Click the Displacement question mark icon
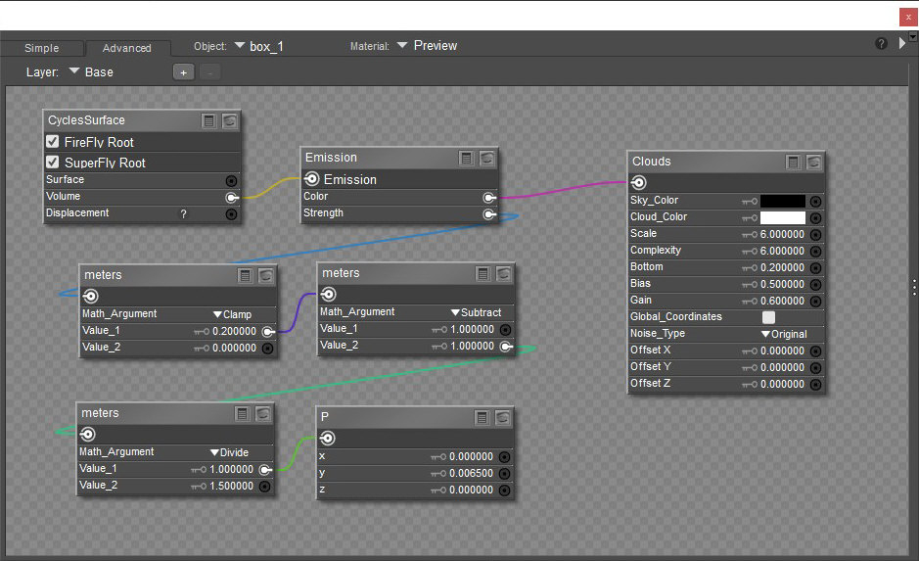The height and width of the screenshot is (561, 919). click(x=183, y=213)
